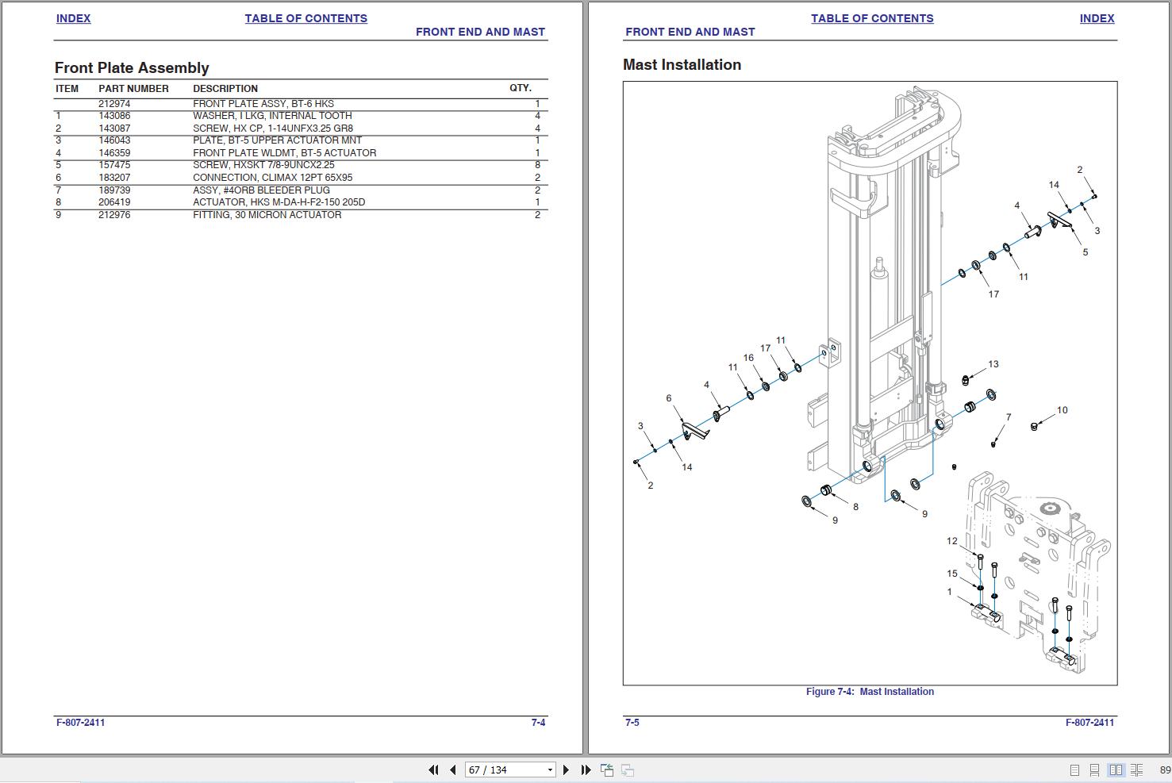Click the PART NUMBER column header
The width and height of the screenshot is (1172, 783).
133,89
